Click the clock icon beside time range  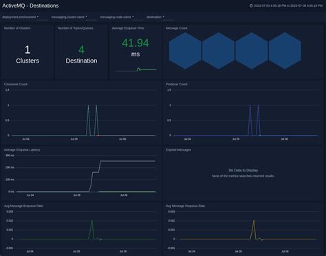point(251,6)
